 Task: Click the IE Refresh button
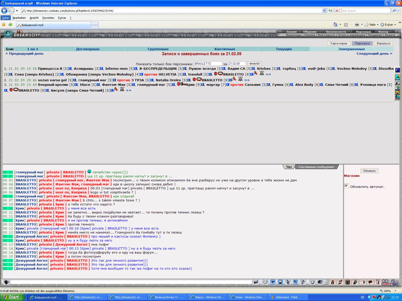[330, 11]
